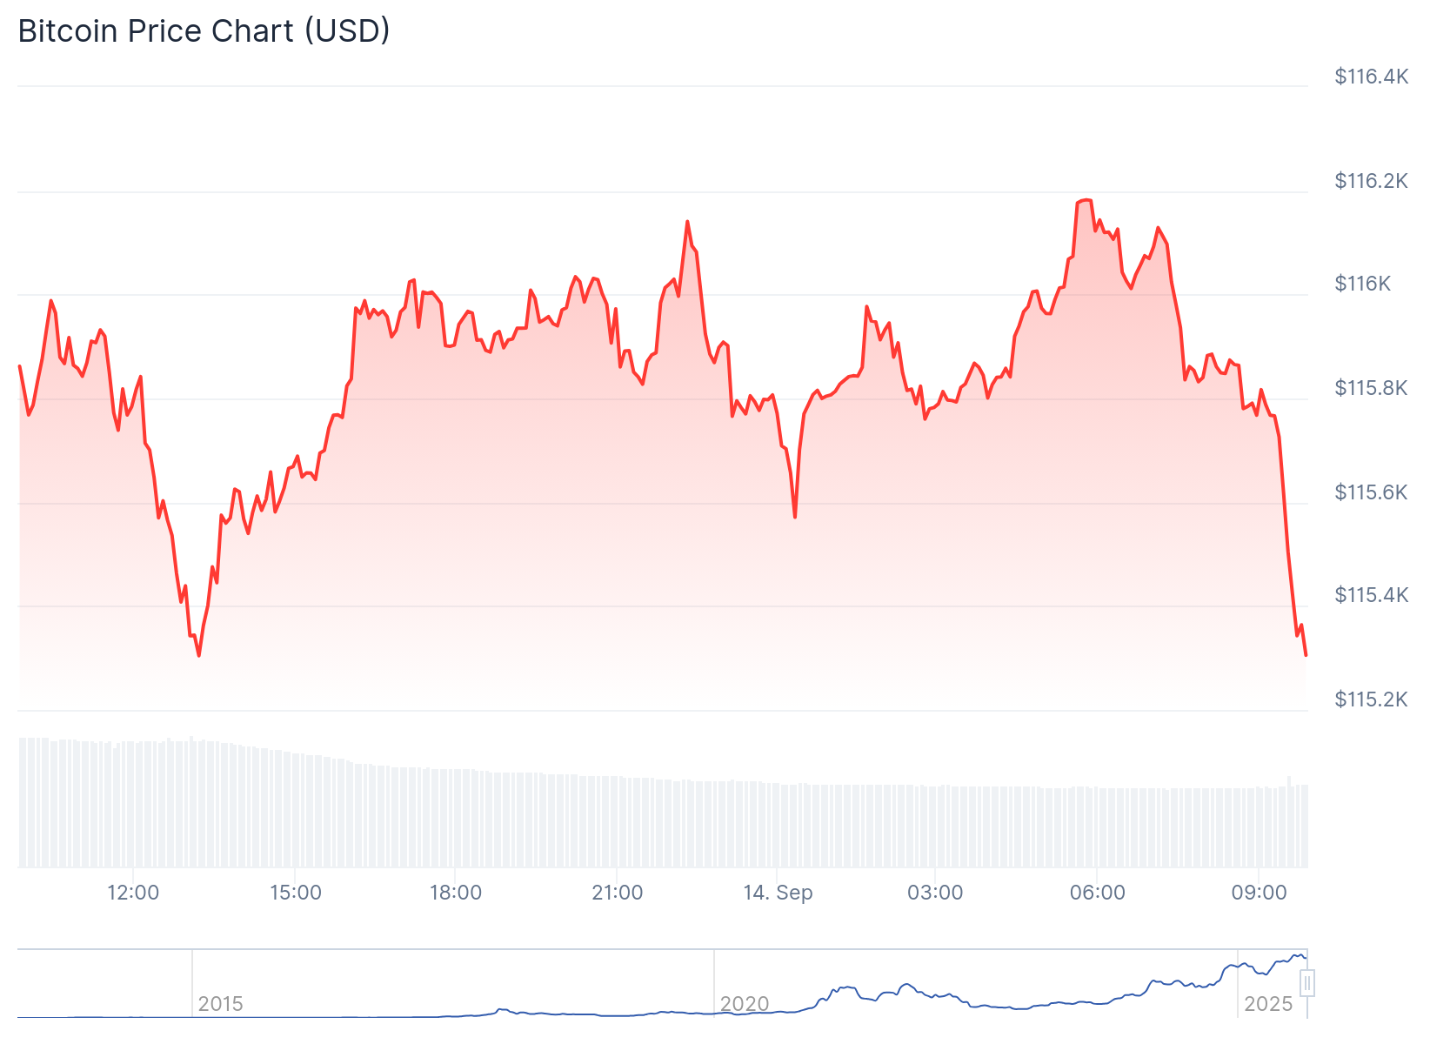Click the $116K price axis label

(x=1363, y=284)
